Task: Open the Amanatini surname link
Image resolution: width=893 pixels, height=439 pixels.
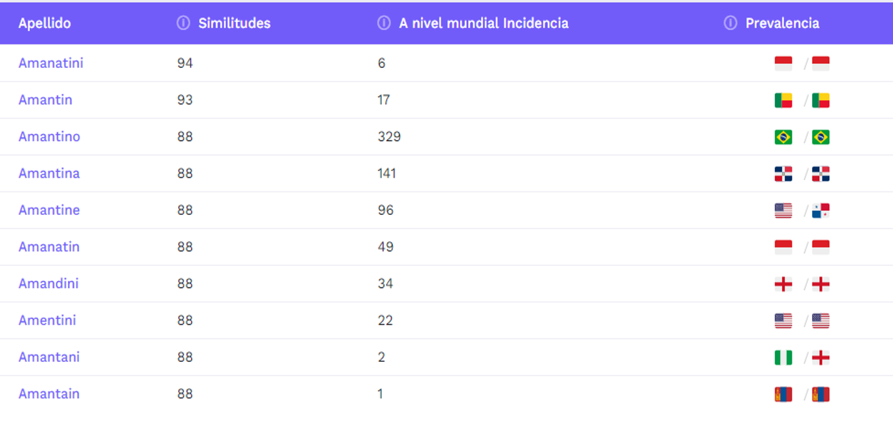Action: [x=51, y=63]
